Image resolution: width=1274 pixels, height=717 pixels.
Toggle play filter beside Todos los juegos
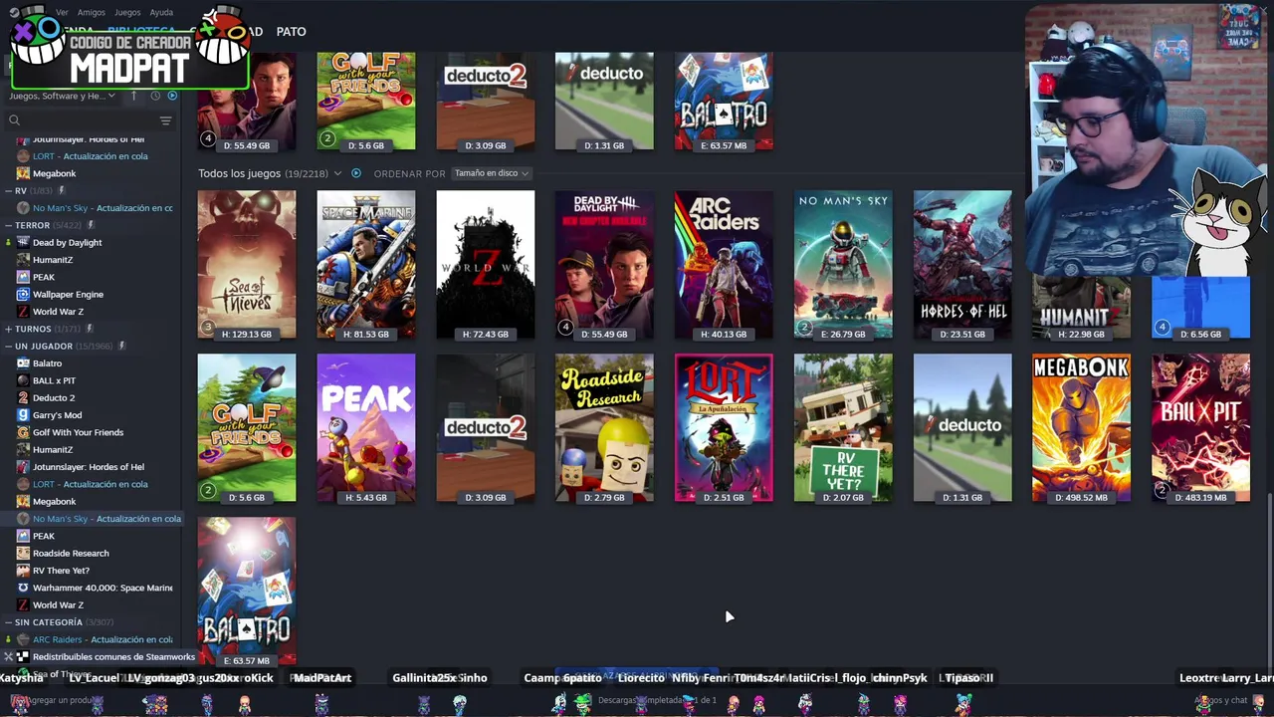click(356, 173)
